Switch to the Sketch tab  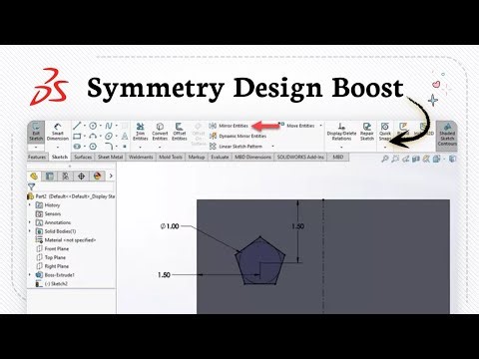click(60, 157)
